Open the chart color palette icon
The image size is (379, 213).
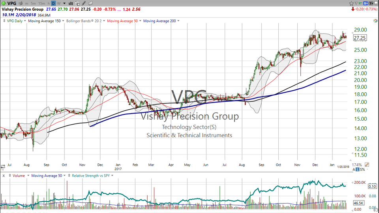375,21
